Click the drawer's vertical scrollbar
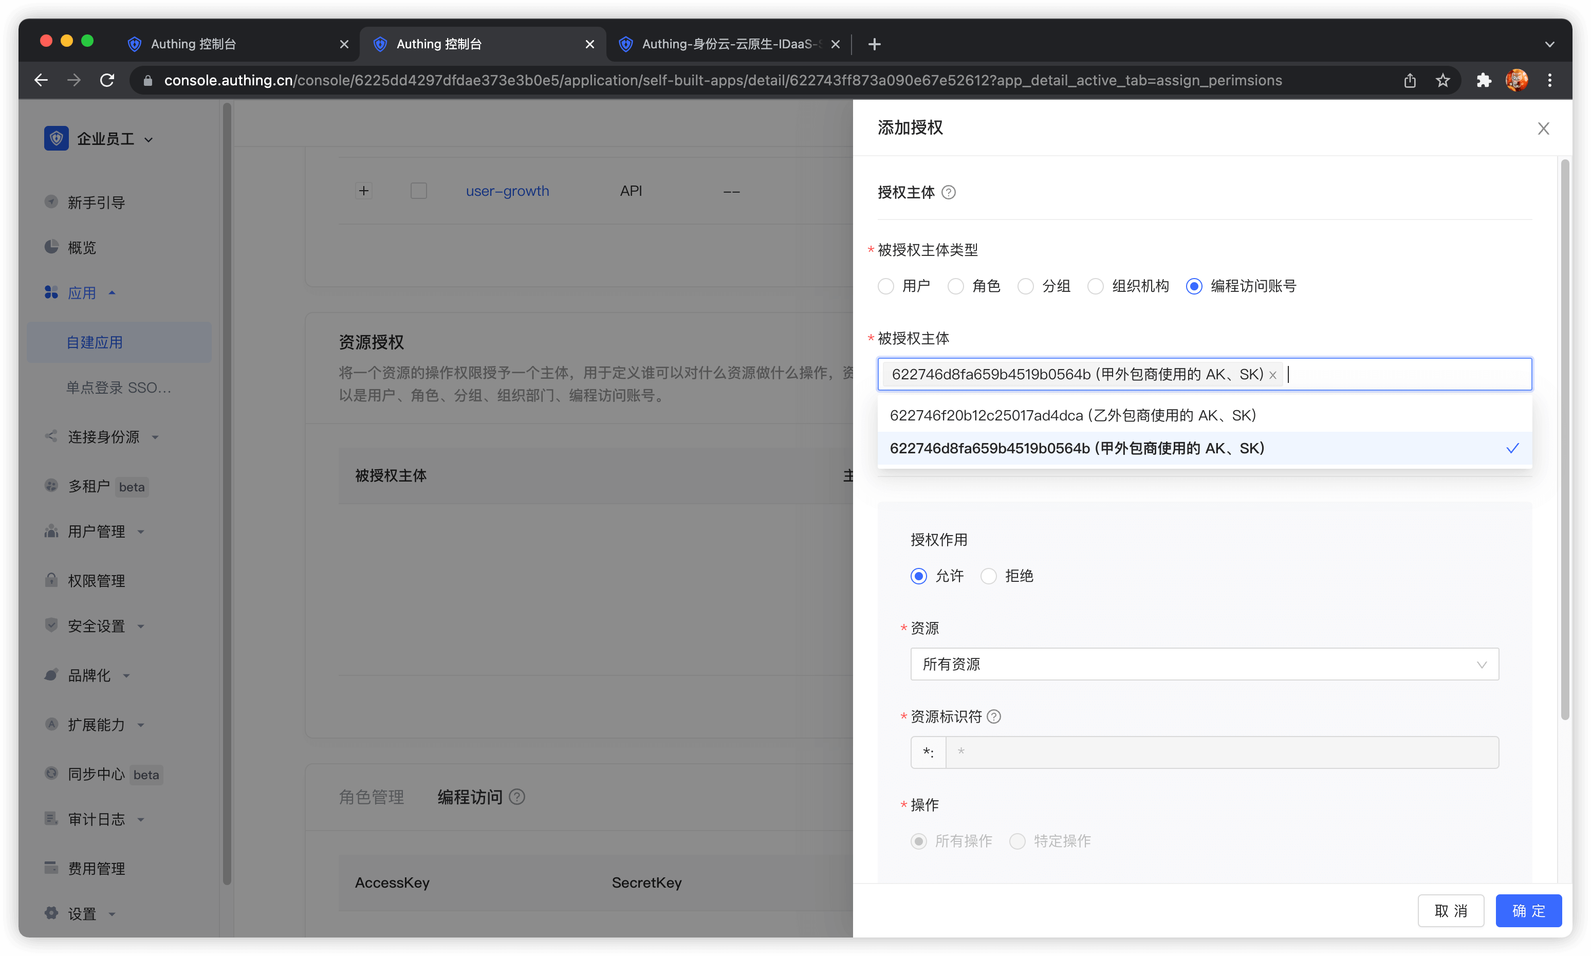Screen dimensions: 1591x956 (1565, 438)
